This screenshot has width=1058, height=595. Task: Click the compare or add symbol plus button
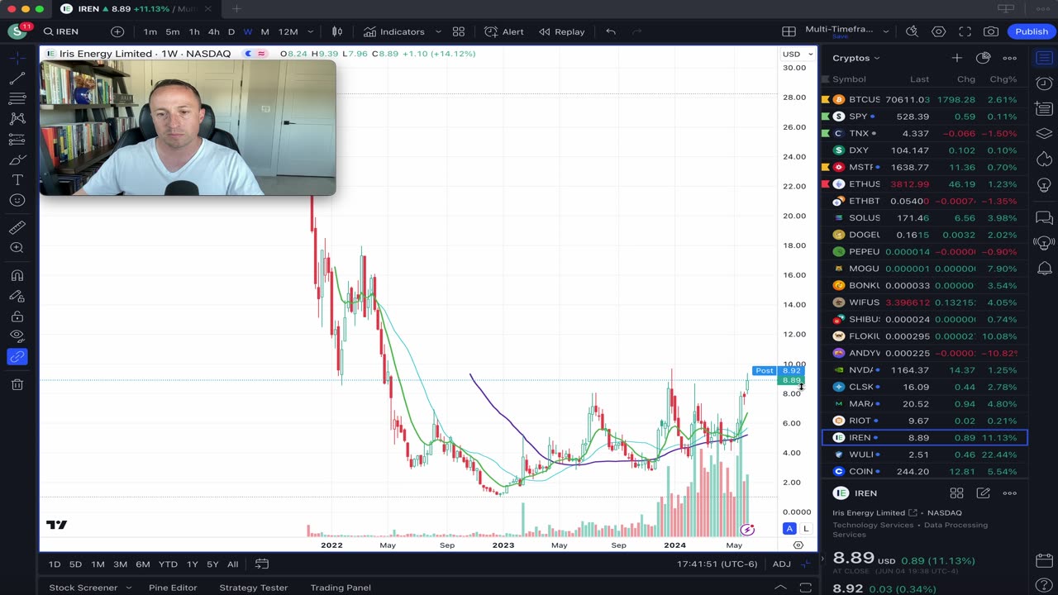(x=117, y=31)
